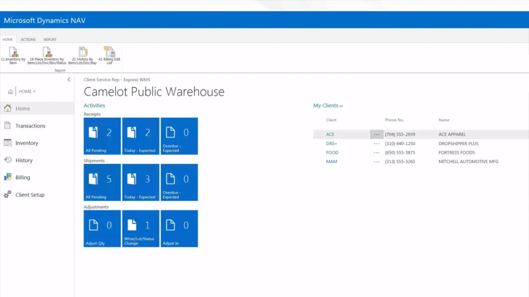This screenshot has width=529, height=297.
Task: Open Shipments Today - Expected tile
Action: coord(141,182)
